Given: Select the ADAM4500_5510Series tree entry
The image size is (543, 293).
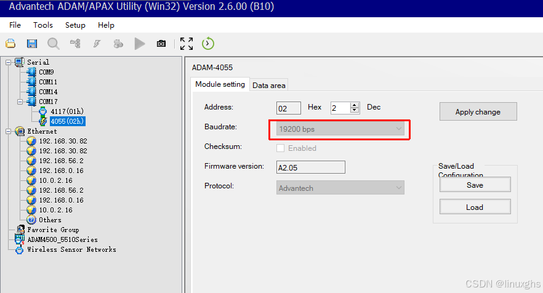Looking at the screenshot, I should click(x=62, y=239).
